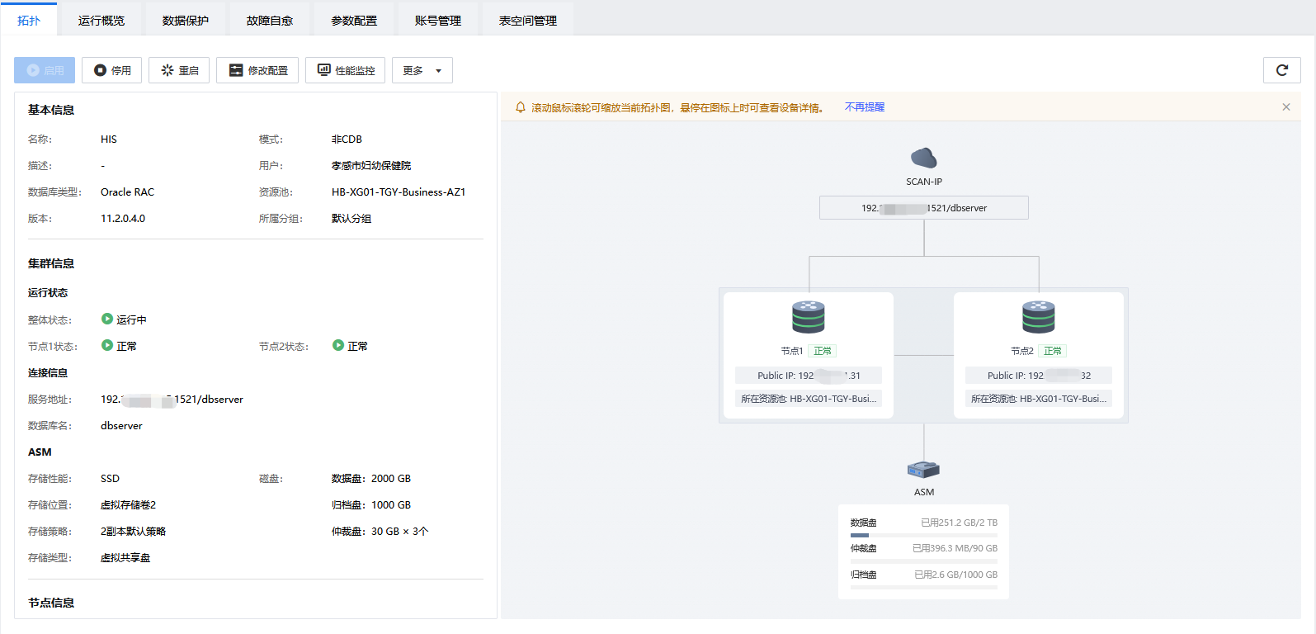
Task: Click the notification bell icon
Action: (x=521, y=107)
